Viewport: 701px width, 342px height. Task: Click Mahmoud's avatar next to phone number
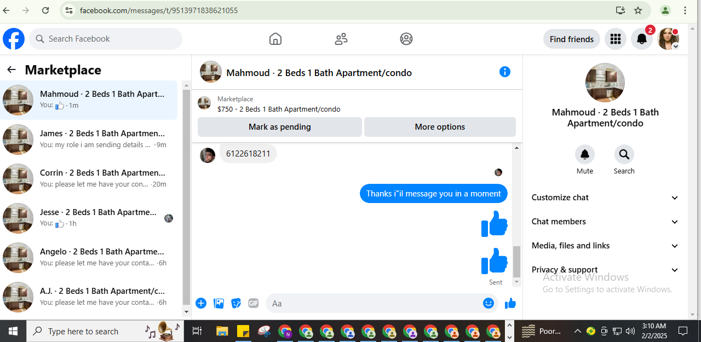coord(208,155)
